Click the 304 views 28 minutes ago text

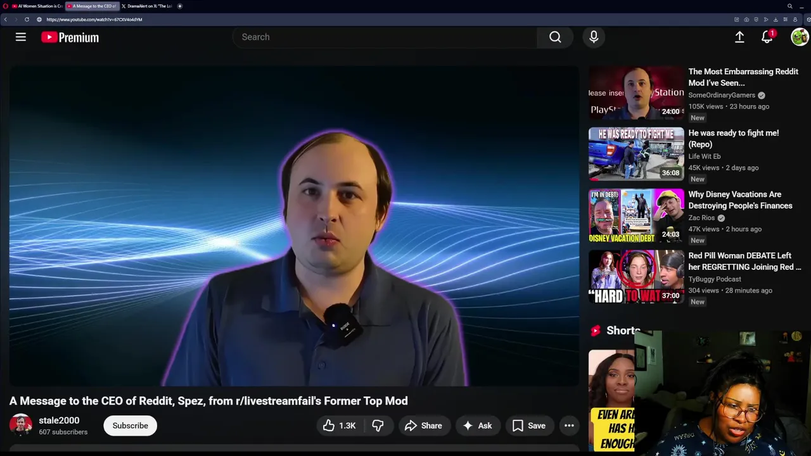coord(730,291)
